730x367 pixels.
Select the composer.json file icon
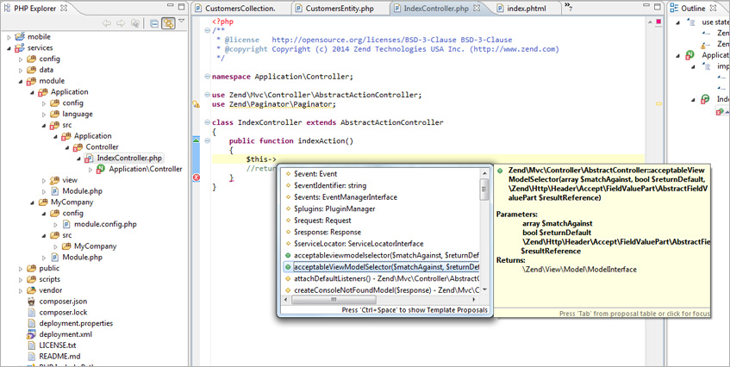(x=31, y=302)
